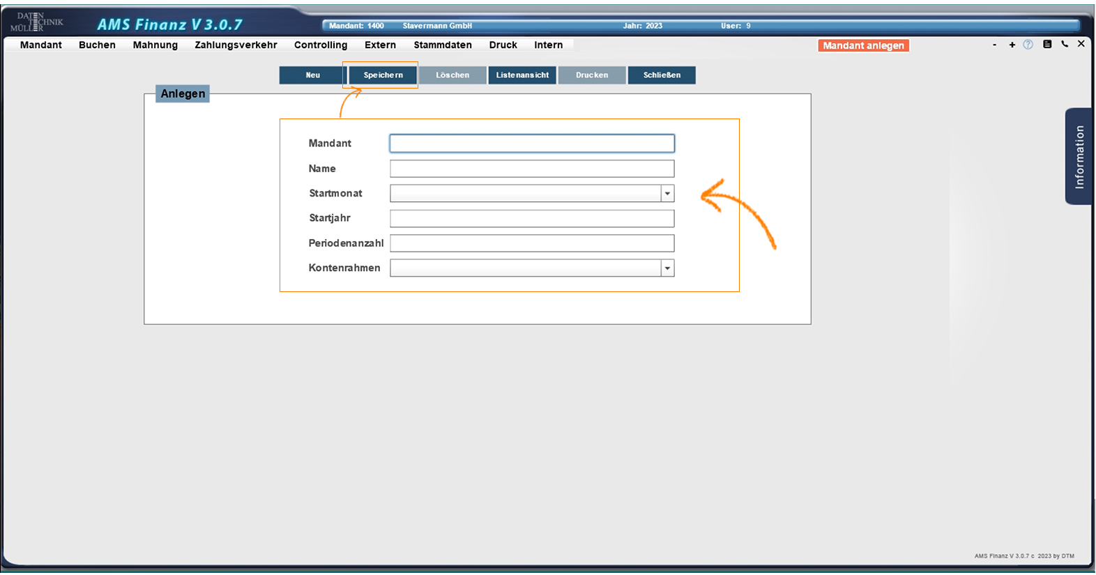1096x575 pixels.
Task: Open the Controlling menu
Action: 321,45
